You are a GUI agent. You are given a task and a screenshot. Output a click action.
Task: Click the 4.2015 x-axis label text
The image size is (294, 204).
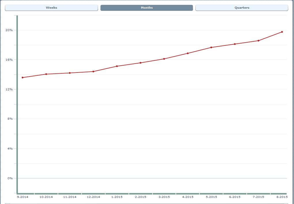tap(188, 197)
